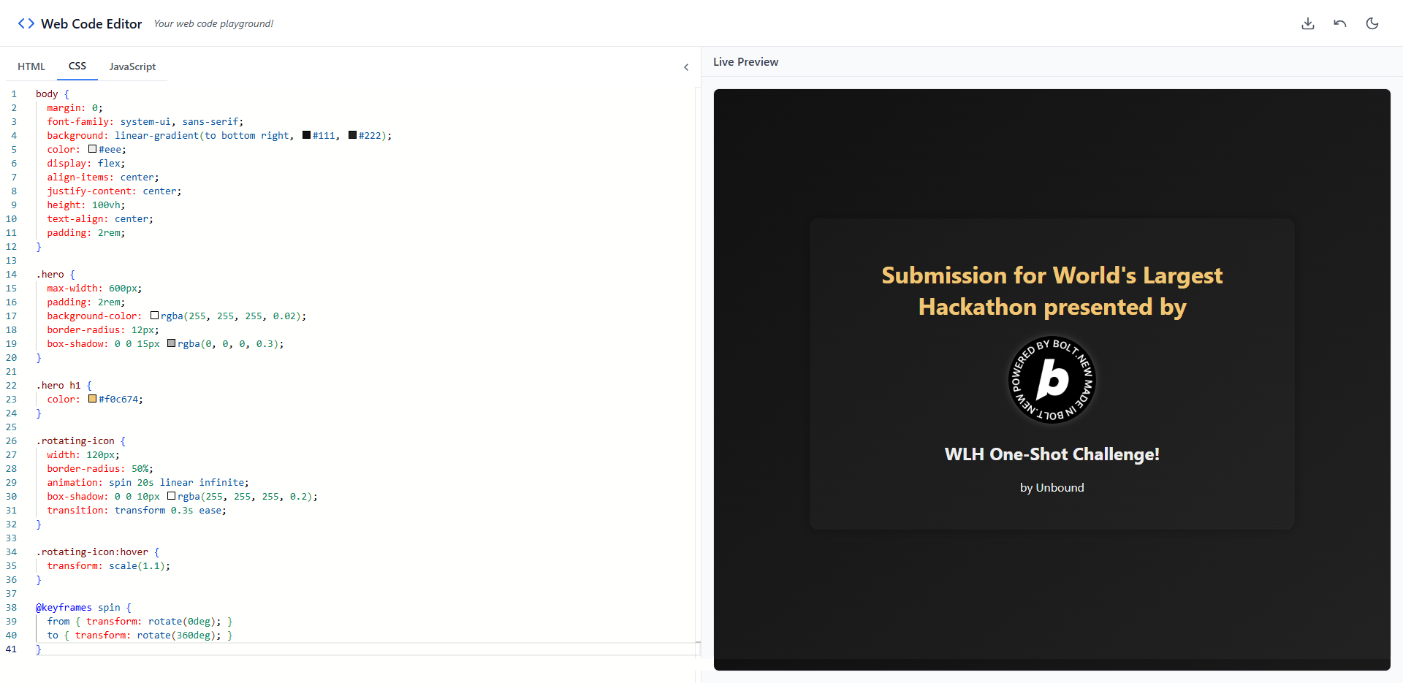Click the 'font-family: system-ui, sans-serif;' line
The width and height of the screenshot is (1403, 683).
[145, 121]
